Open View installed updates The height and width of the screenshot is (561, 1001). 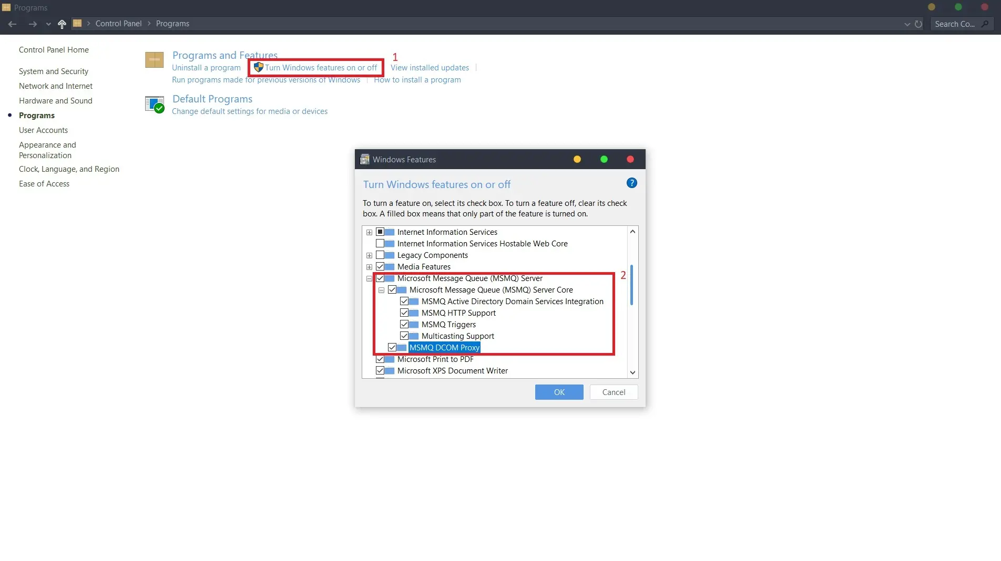[x=430, y=68]
